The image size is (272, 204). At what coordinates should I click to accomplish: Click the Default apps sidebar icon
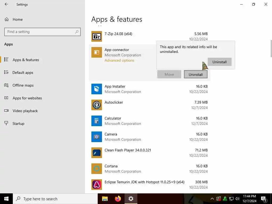tap(6, 72)
